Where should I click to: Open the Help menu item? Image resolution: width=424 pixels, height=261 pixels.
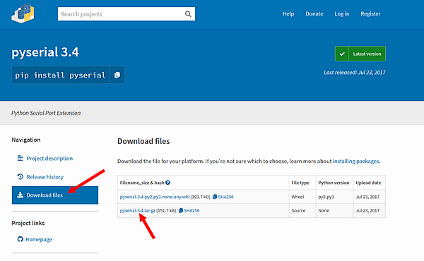click(288, 14)
